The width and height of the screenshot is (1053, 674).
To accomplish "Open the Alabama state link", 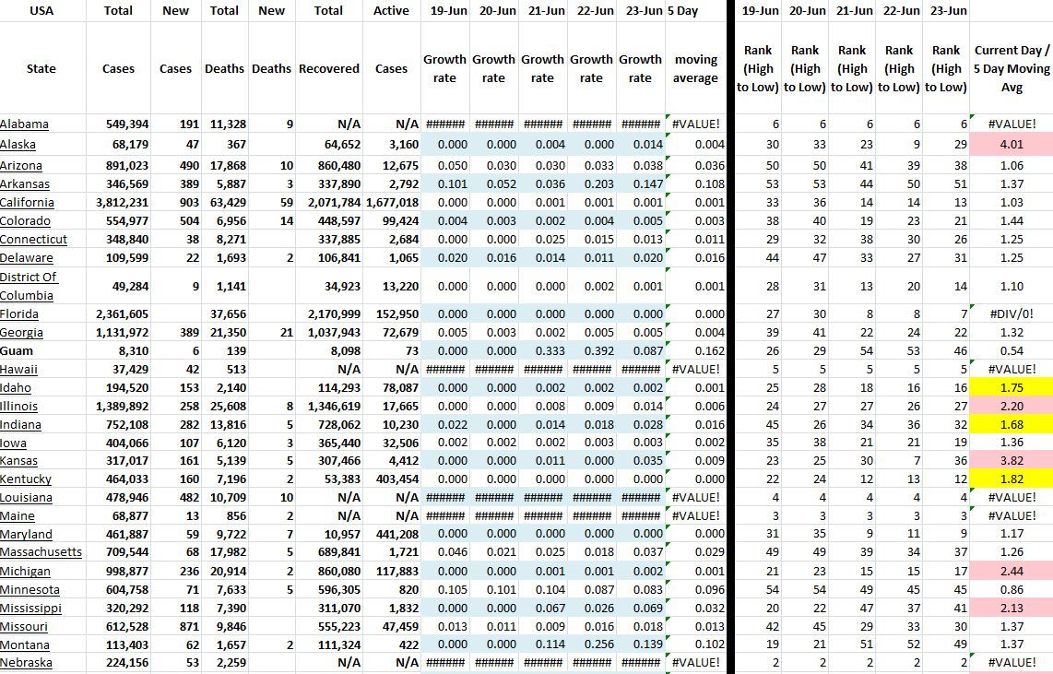I will pyautogui.click(x=25, y=124).
